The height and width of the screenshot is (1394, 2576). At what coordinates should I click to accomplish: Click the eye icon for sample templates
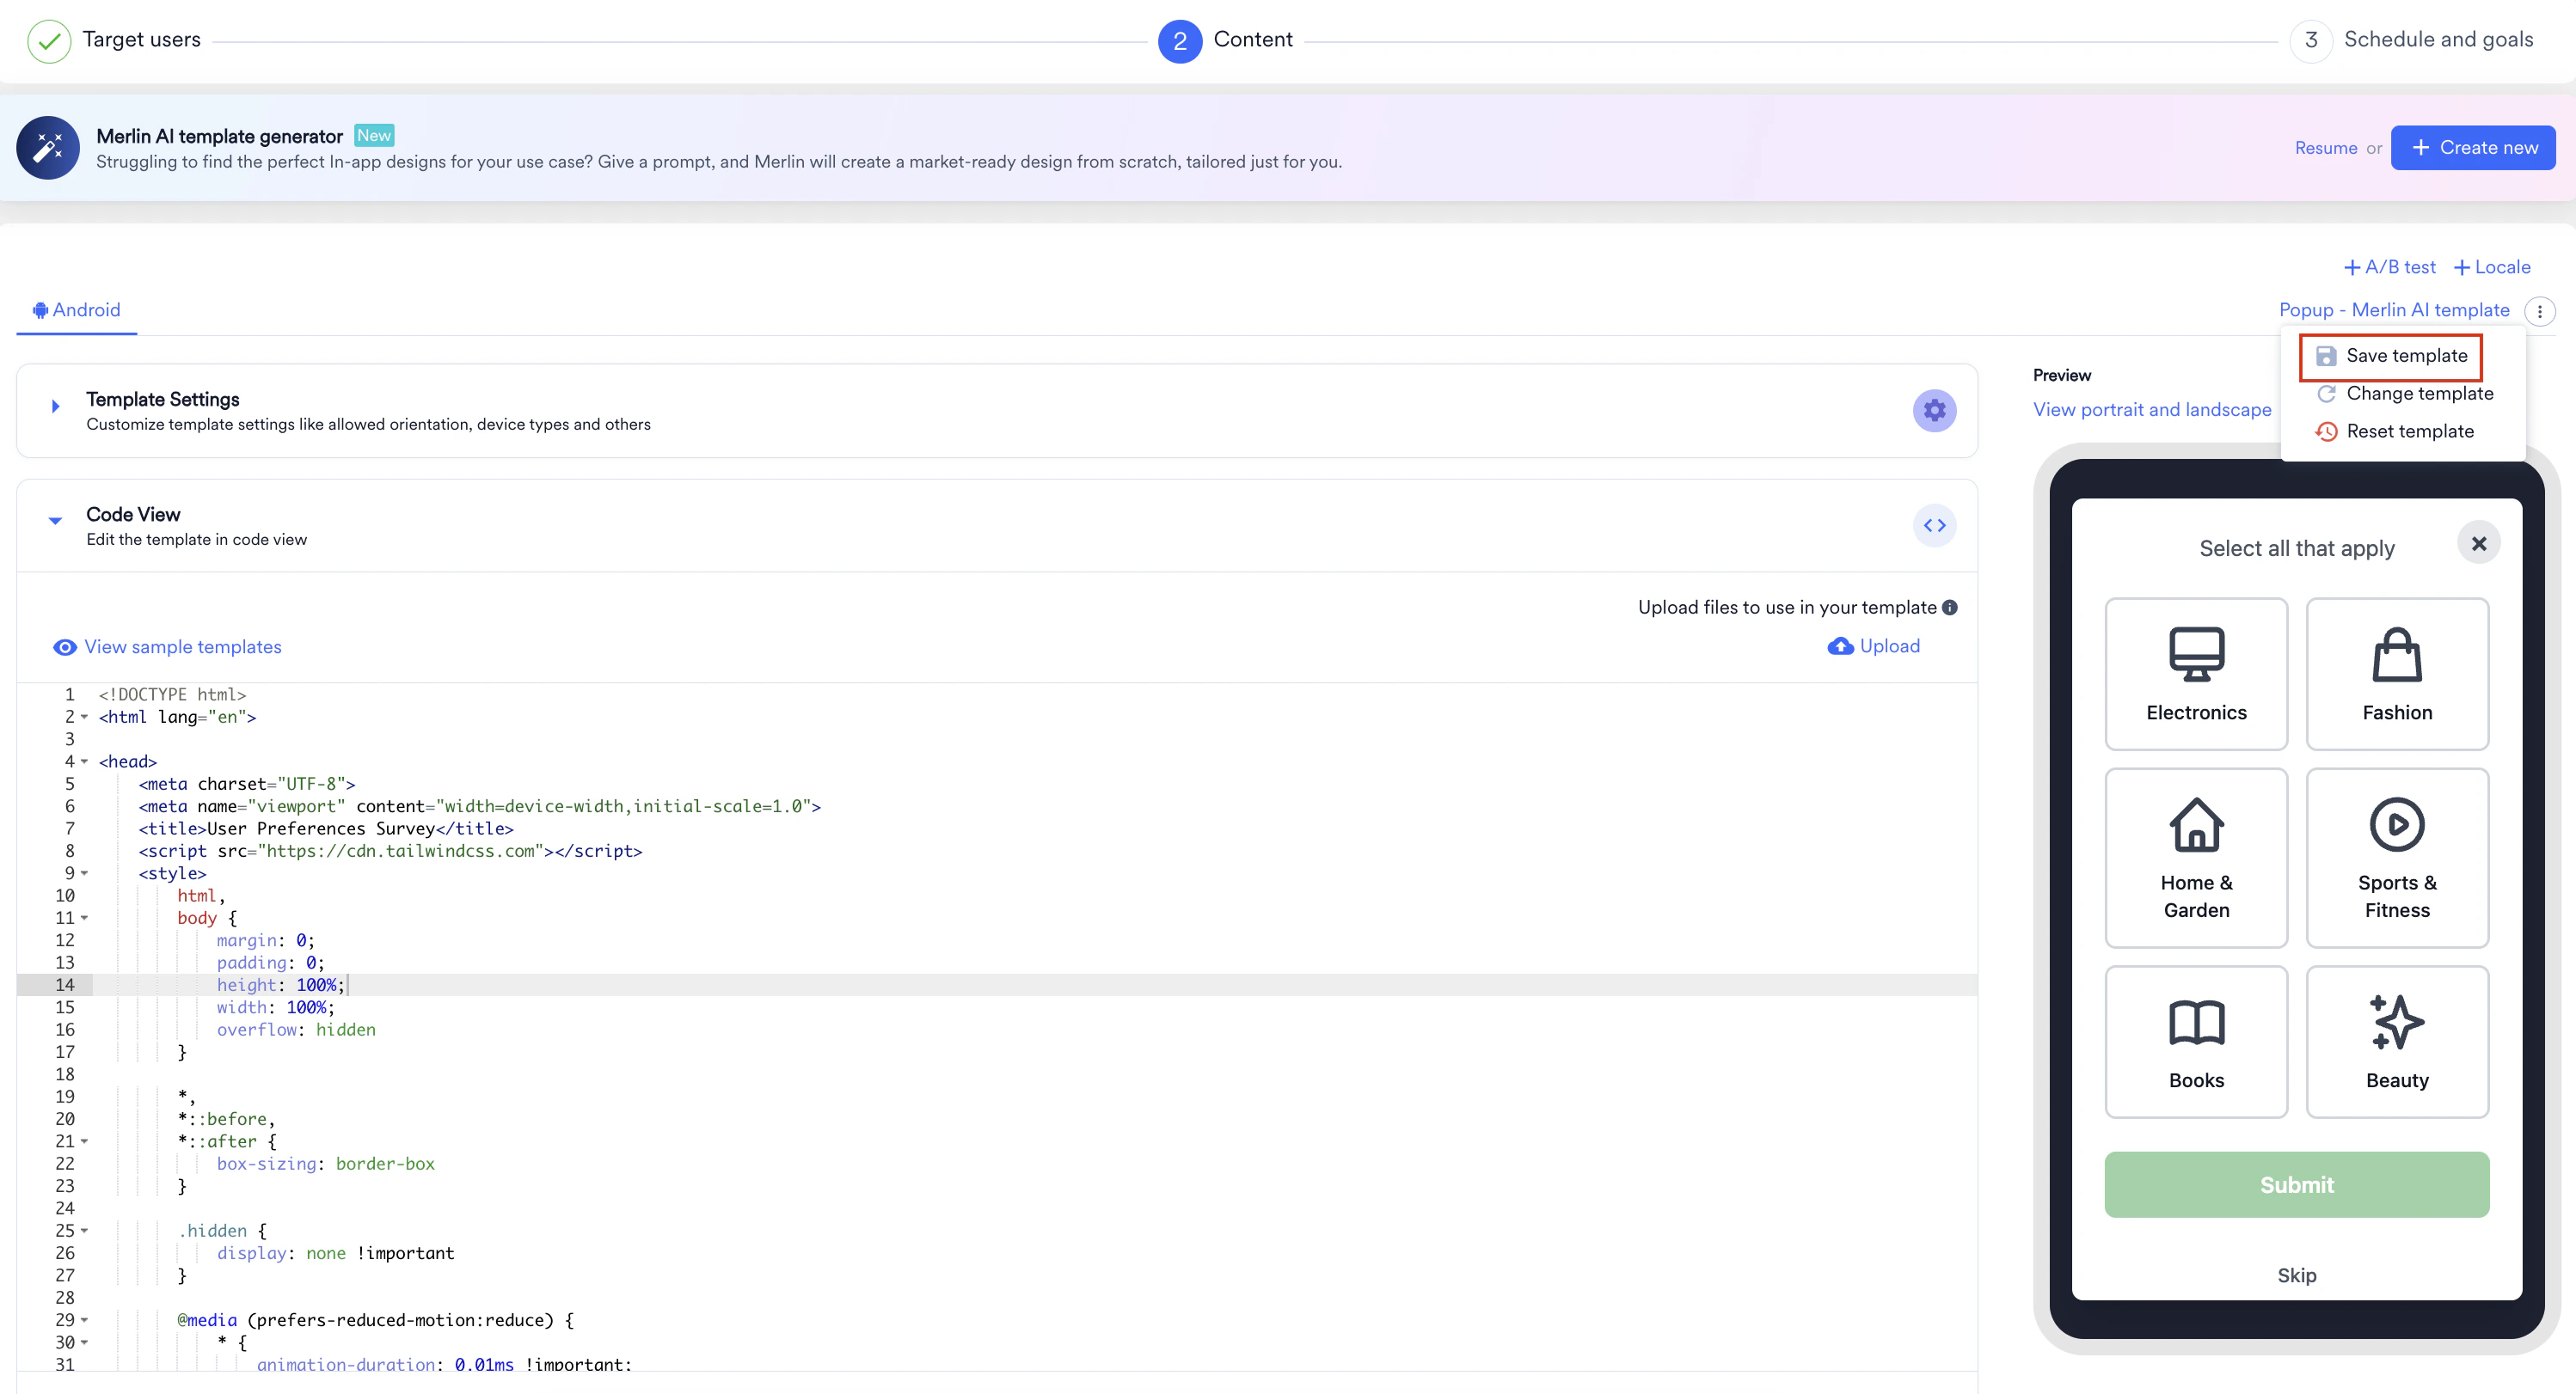point(65,647)
